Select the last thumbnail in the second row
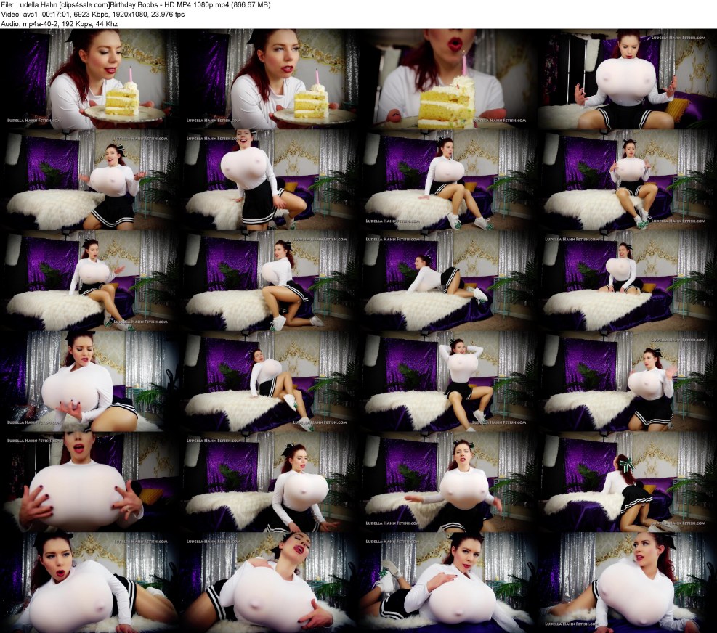The height and width of the screenshot is (633, 717). click(x=626, y=181)
